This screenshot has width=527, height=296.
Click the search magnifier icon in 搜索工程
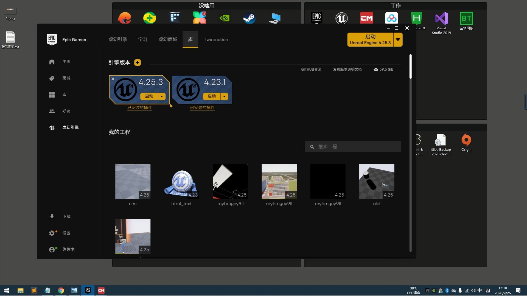point(312,147)
